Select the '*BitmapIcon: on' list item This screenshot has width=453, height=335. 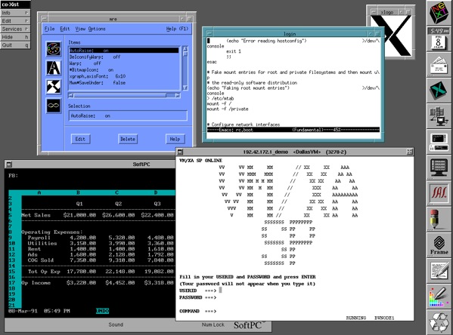pos(124,69)
